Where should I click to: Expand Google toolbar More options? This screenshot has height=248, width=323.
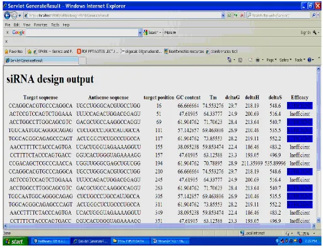point(170,33)
